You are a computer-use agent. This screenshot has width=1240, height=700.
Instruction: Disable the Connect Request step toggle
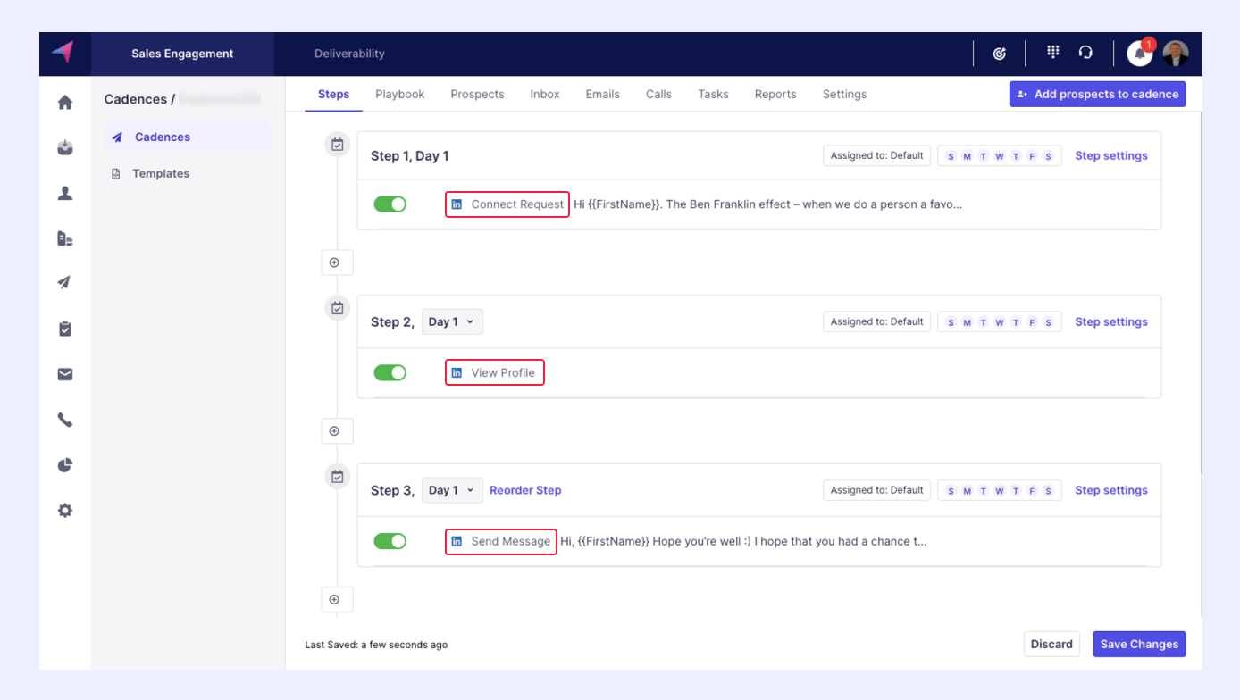coord(390,204)
